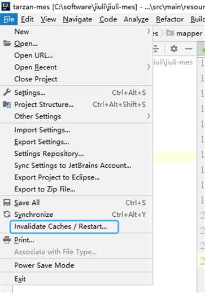Expand the Open Recent submenu arrow
205x293 pixels.
click(149, 67)
